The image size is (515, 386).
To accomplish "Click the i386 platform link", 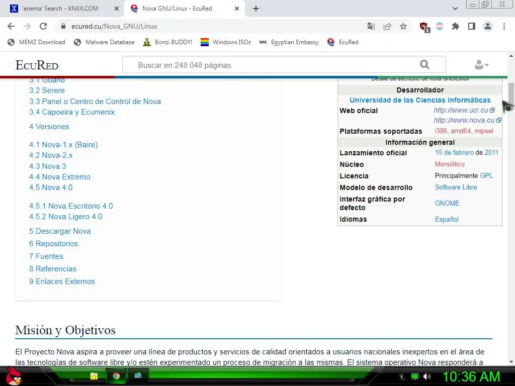I will pos(441,131).
